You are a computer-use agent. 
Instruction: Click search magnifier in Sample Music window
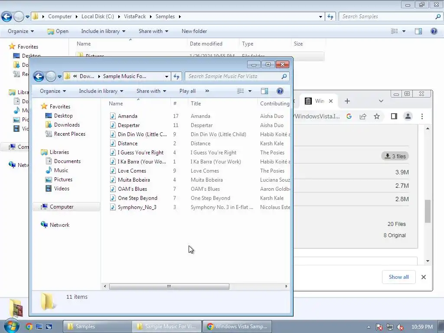pos(284,76)
